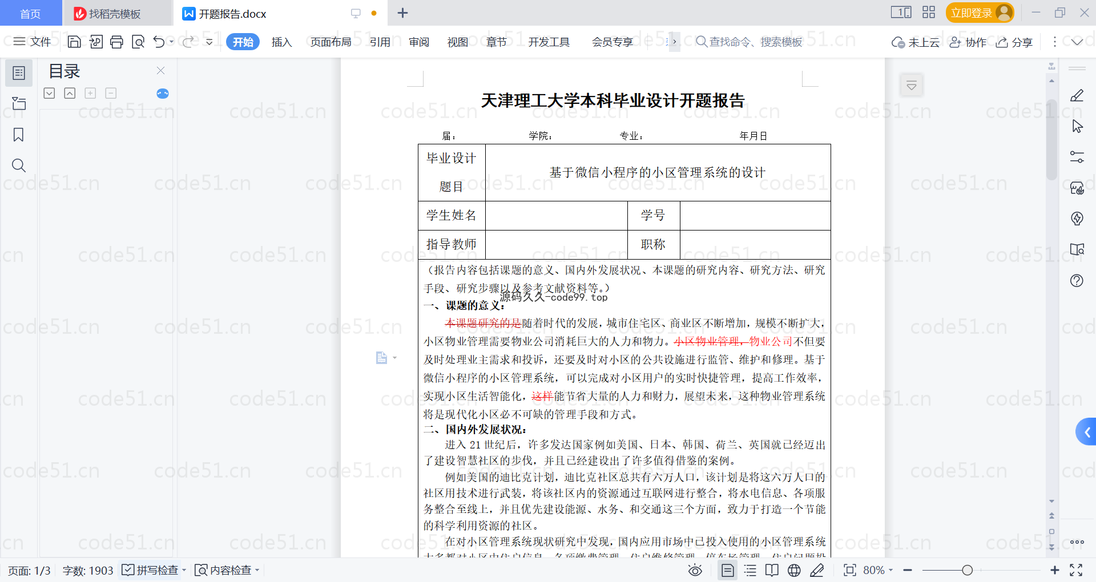The image size is (1096, 582).
Task: Open the 开发工具 tab
Action: click(549, 42)
